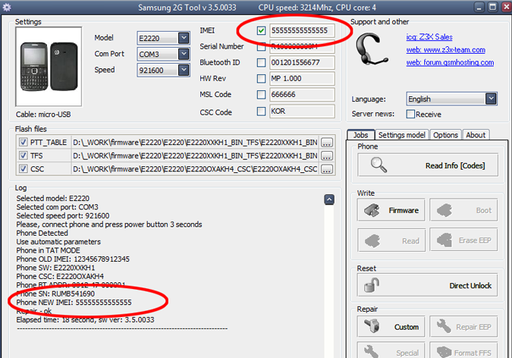
Task: Click the Read Info [Codes] magnifier icon
Action: pos(379,165)
